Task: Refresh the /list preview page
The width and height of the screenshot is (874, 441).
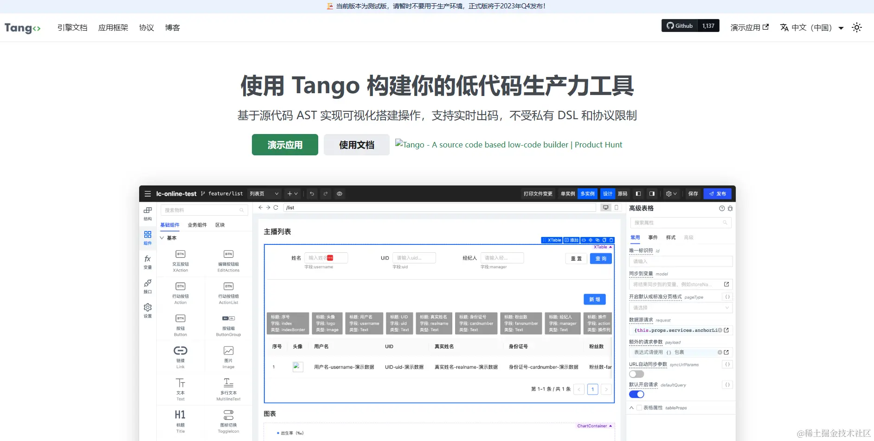Action: tap(276, 208)
